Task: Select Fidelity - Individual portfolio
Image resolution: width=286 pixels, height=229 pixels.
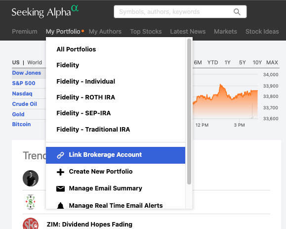Action: pos(86,81)
